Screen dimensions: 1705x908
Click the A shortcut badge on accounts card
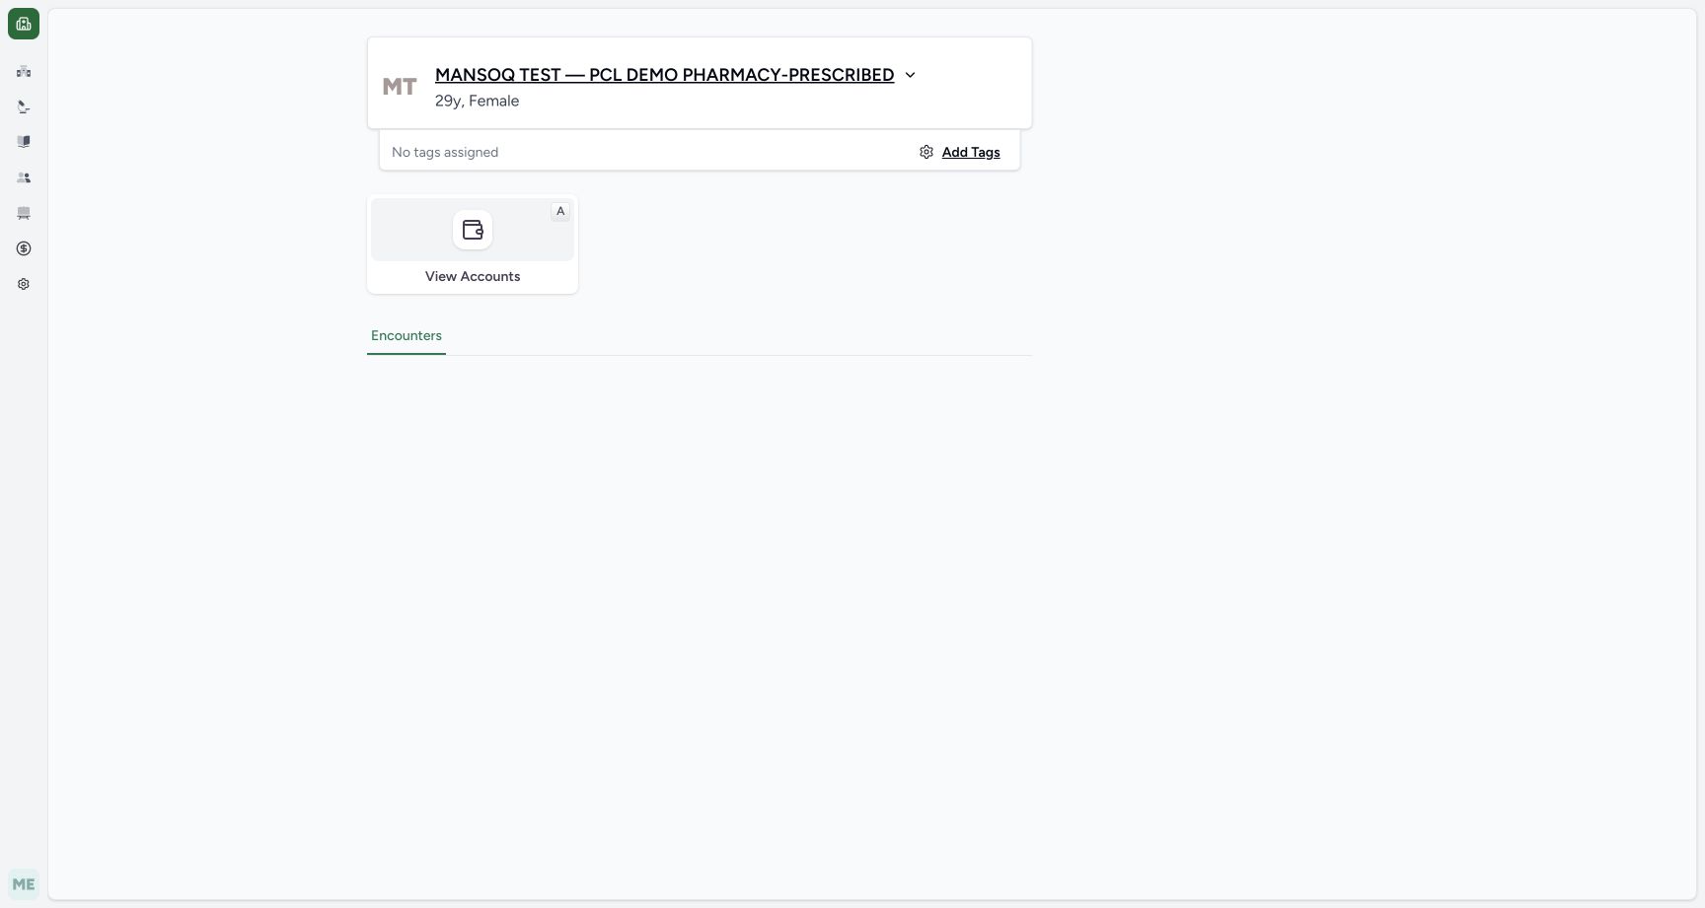(x=560, y=211)
